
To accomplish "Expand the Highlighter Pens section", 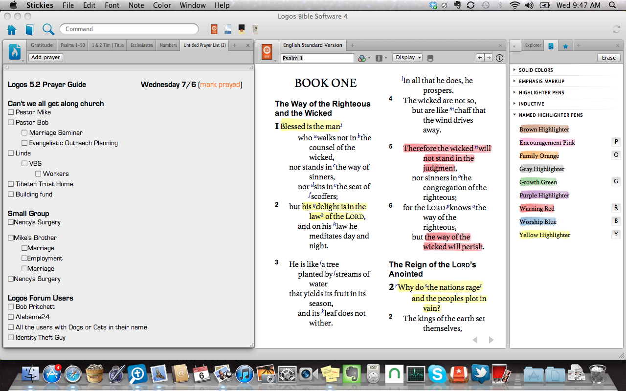I will click(514, 92).
